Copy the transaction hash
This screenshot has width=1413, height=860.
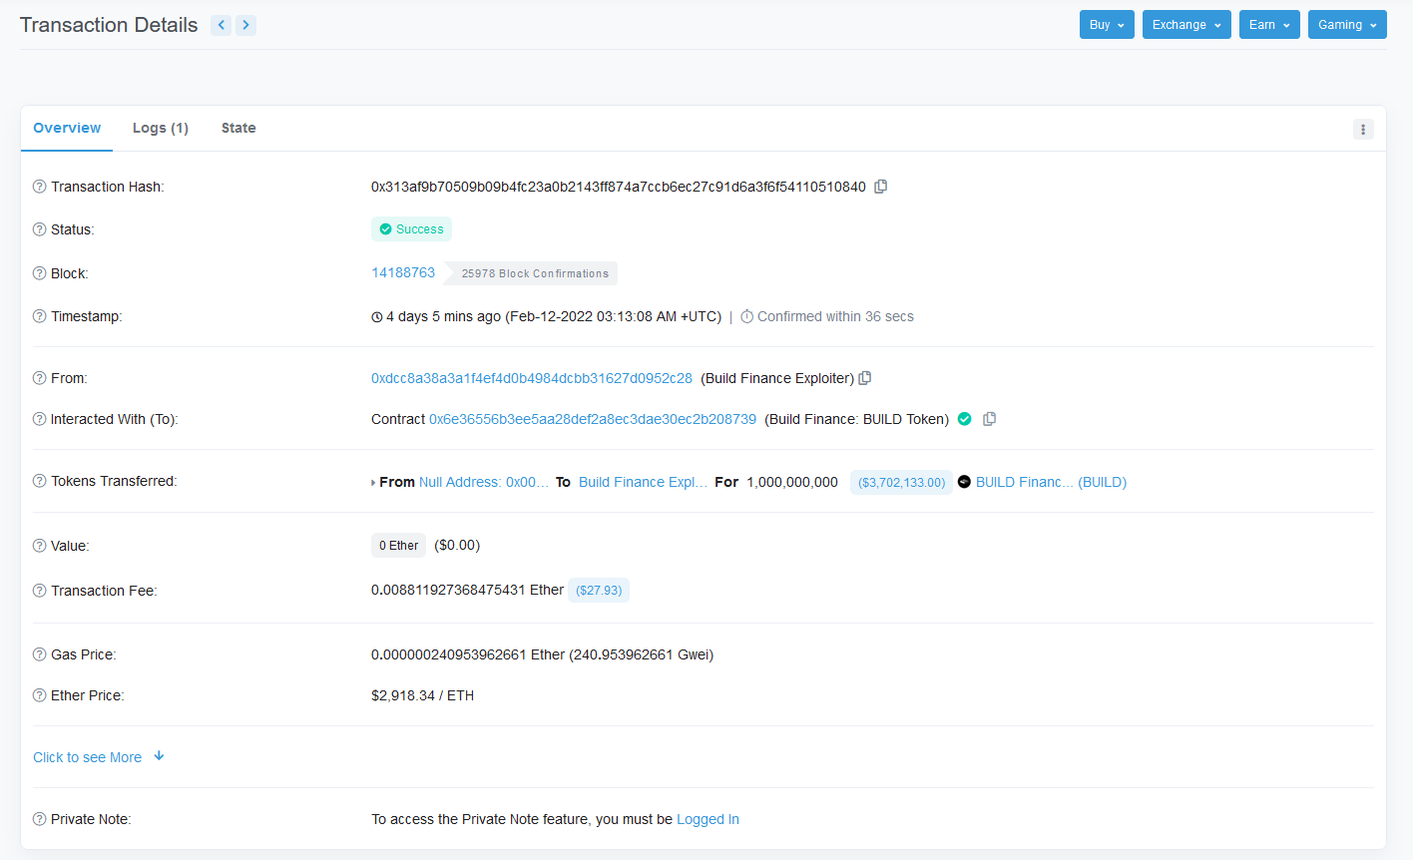click(x=881, y=187)
